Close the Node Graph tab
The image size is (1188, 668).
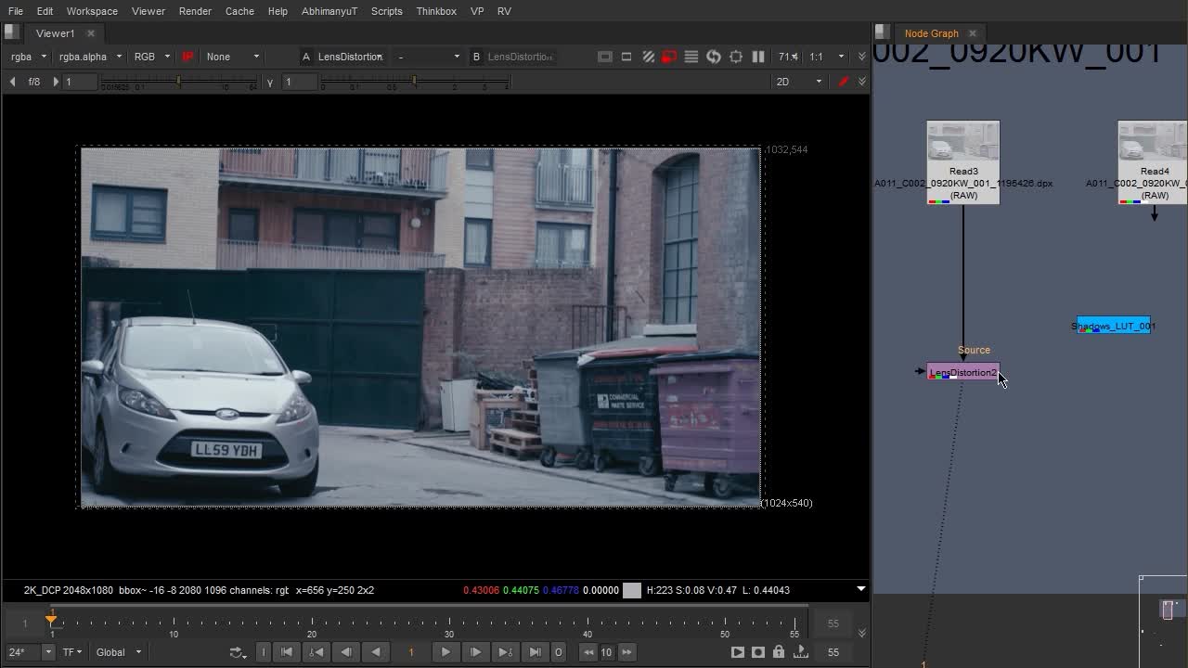point(973,33)
